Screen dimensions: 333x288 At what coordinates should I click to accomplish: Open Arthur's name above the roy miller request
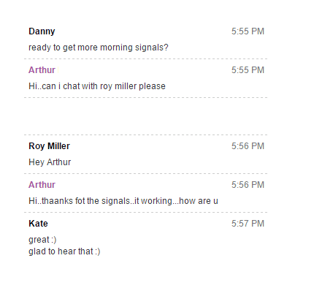(x=42, y=70)
